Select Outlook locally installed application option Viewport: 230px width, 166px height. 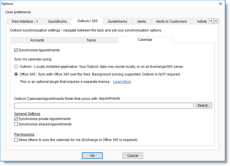click(16, 67)
